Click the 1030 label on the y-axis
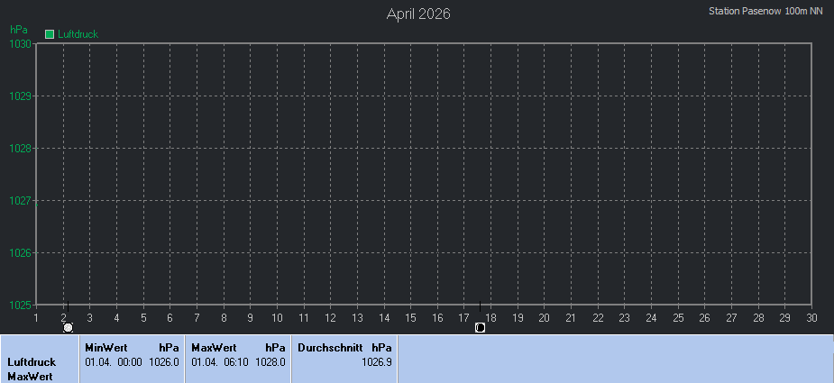834x383 pixels. (x=20, y=43)
